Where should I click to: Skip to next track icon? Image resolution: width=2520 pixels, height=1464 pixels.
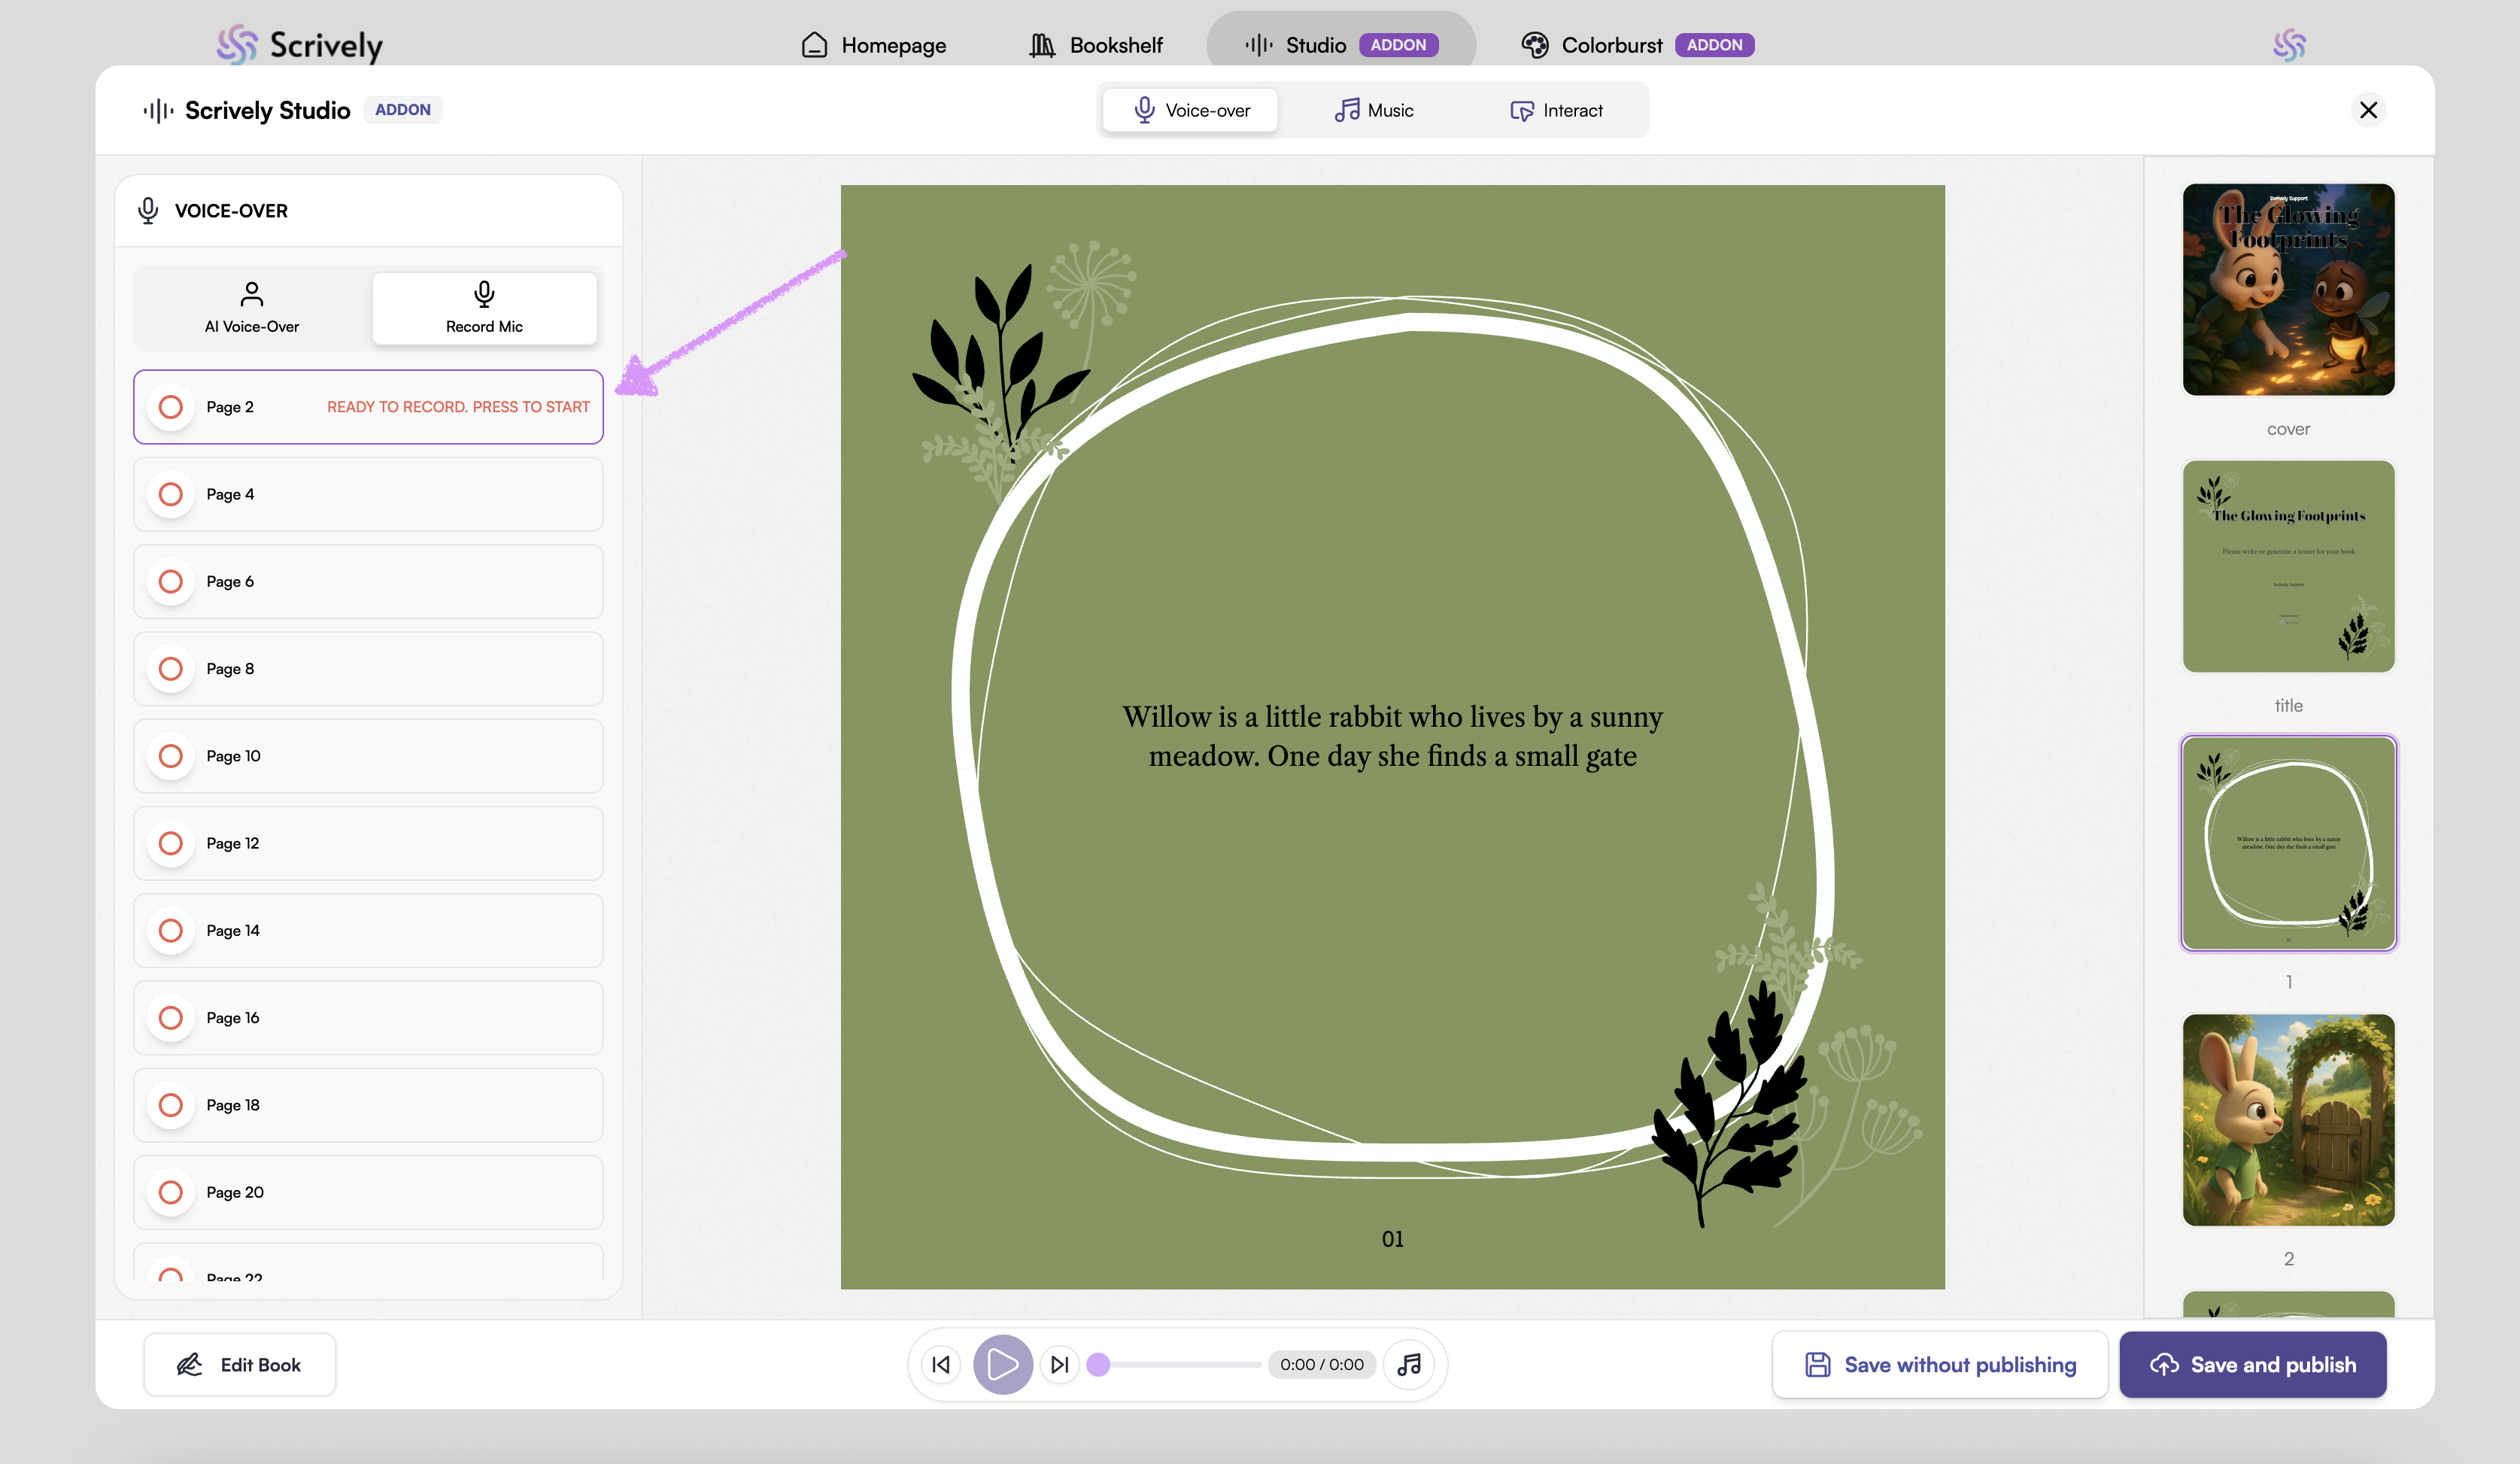point(1060,1364)
